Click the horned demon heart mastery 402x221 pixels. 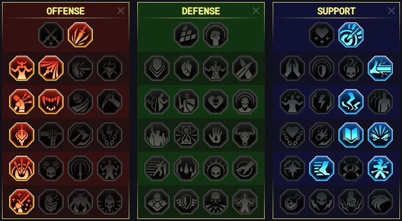(22, 68)
